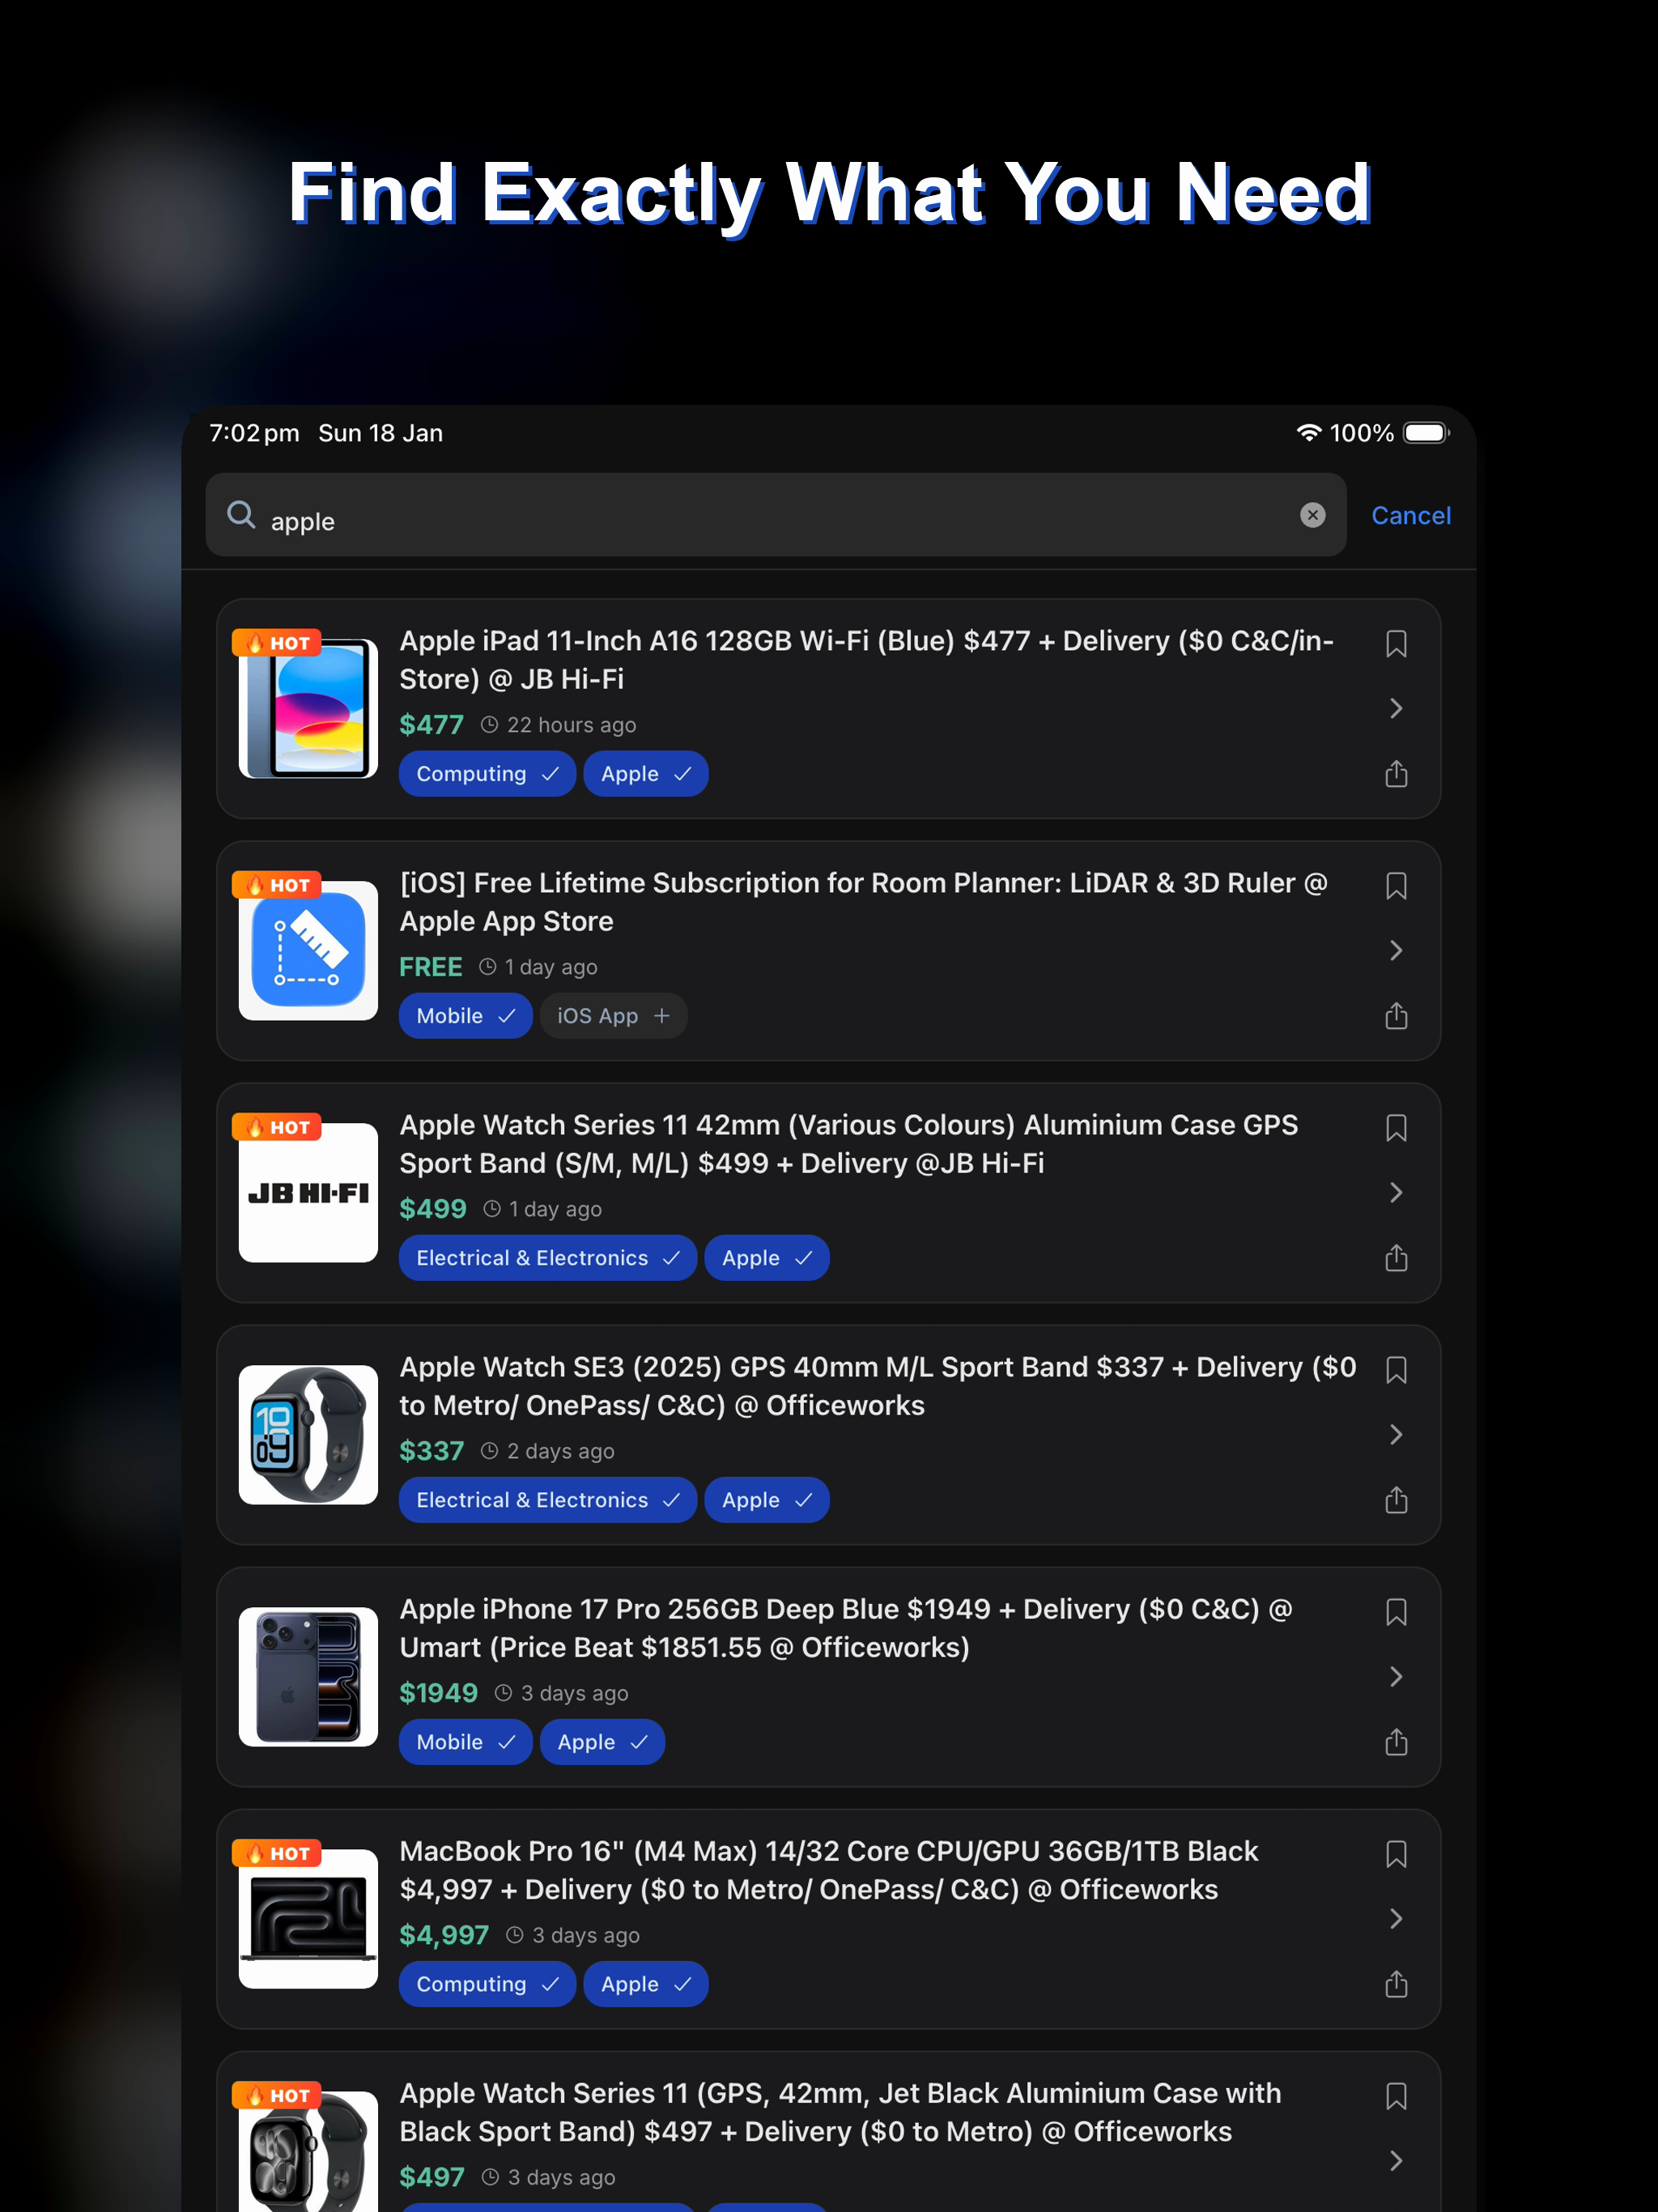This screenshot has height=2212, width=1658.
Task: Open the MacBook Pro deal via its chevron
Action: point(1396,1918)
